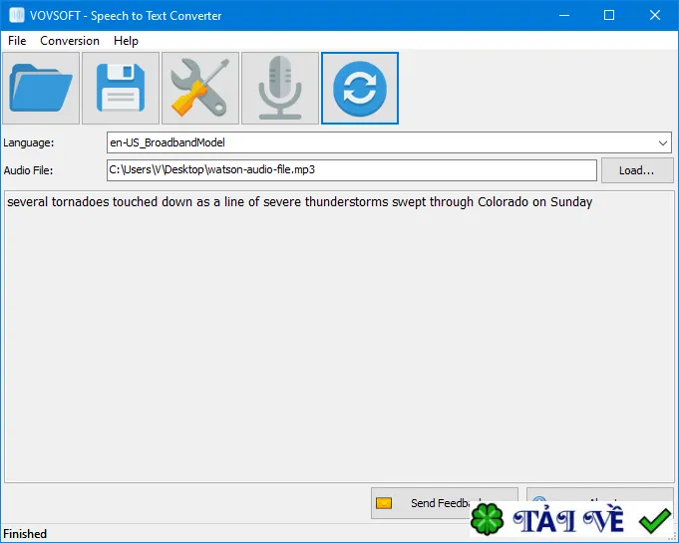
Task: Click the VOVSOFT app icon in title bar
Action: [x=17, y=16]
